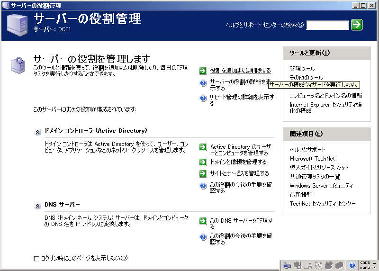Image resolution: width=379 pixels, height=271 pixels.
Task: Click green arrow beside サイトとサービスを管理する
Action: [203, 173]
